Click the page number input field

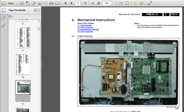(78, 3)
